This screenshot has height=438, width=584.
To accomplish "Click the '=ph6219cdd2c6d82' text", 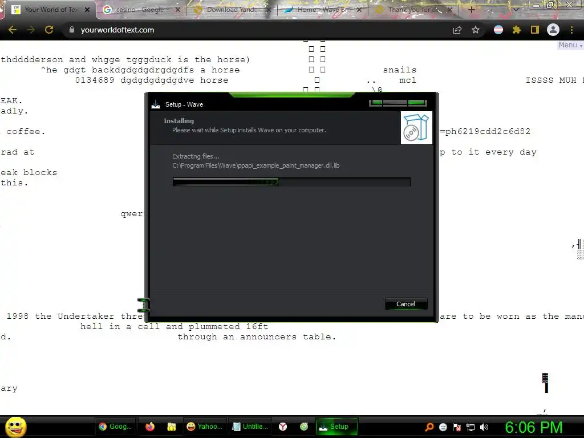I will [x=485, y=132].
